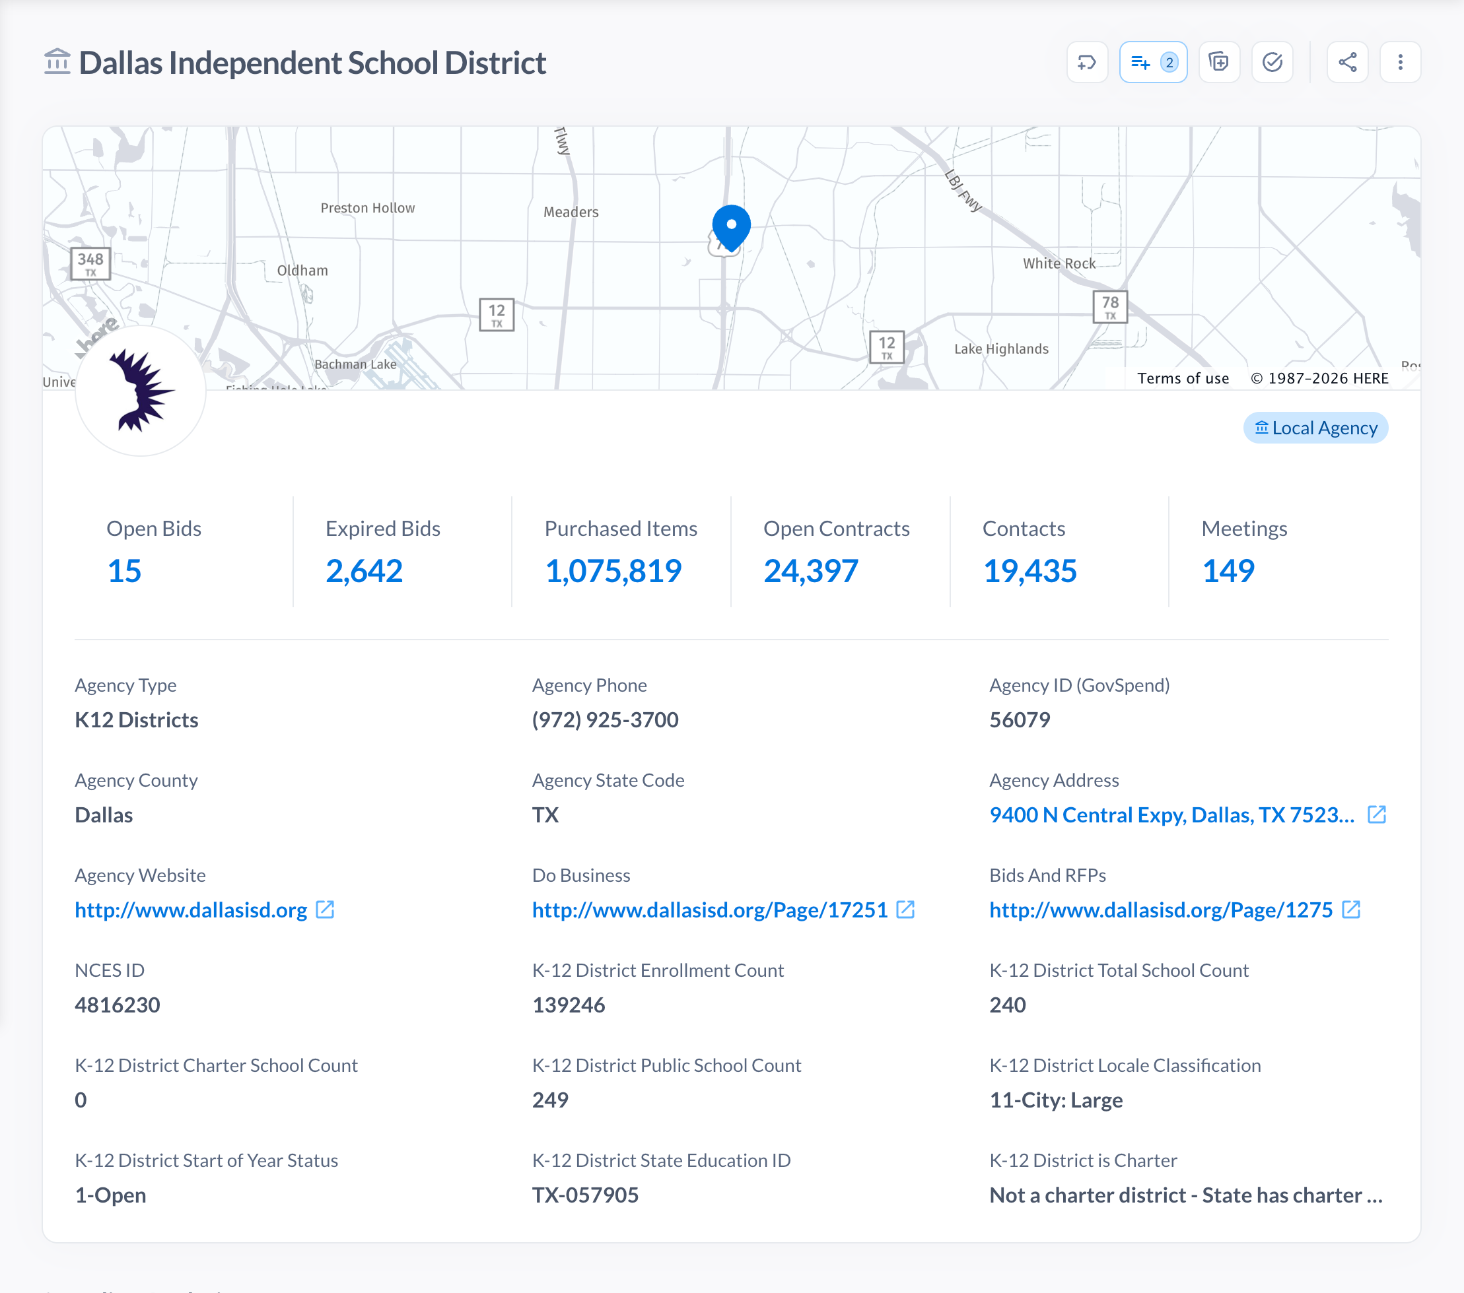This screenshot has width=1464, height=1293.
Task: Open external icon beside Agency Address
Action: click(x=1377, y=814)
